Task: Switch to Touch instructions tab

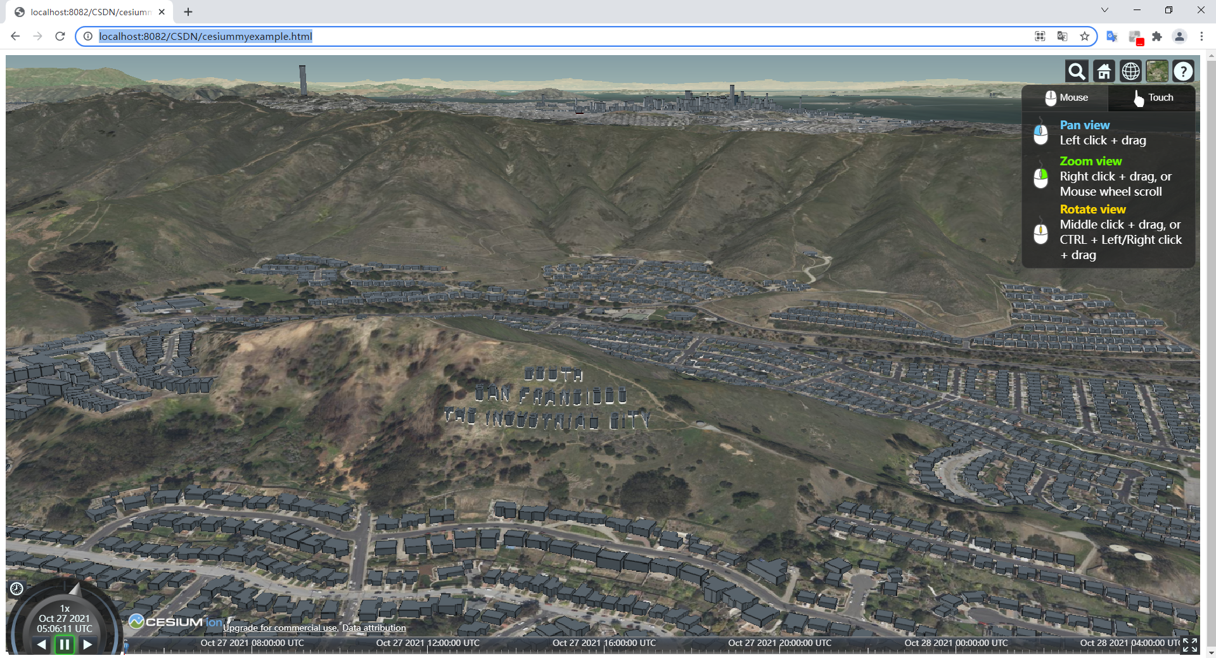Action: [x=1153, y=98]
